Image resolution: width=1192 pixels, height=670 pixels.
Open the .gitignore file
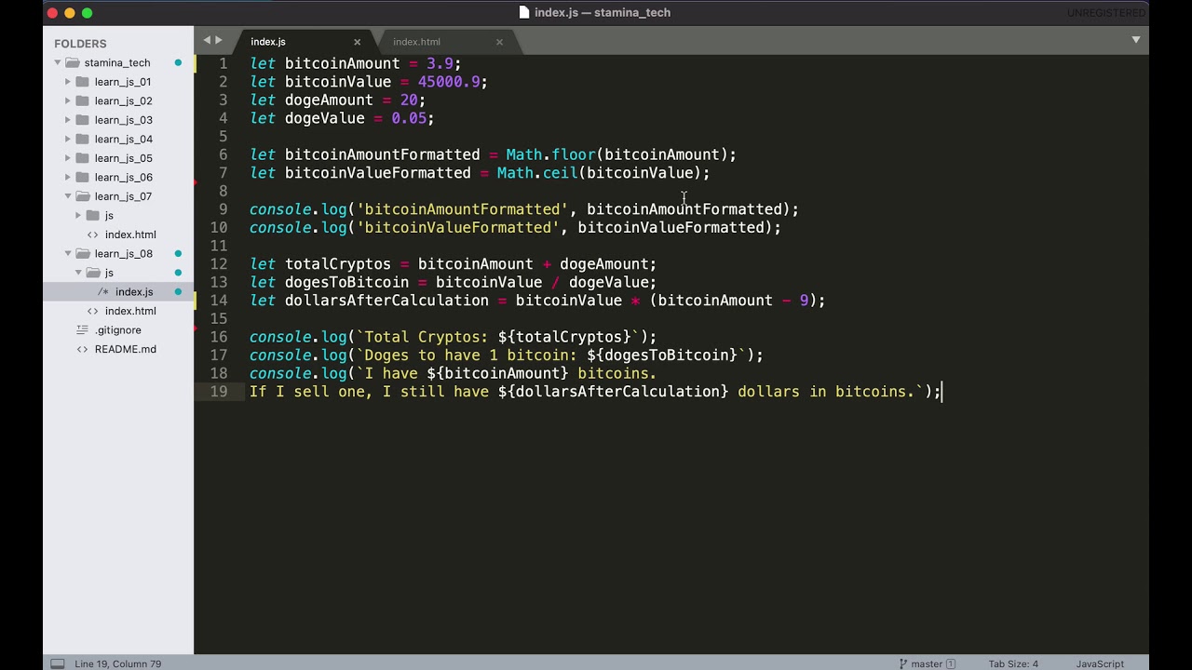coord(118,329)
